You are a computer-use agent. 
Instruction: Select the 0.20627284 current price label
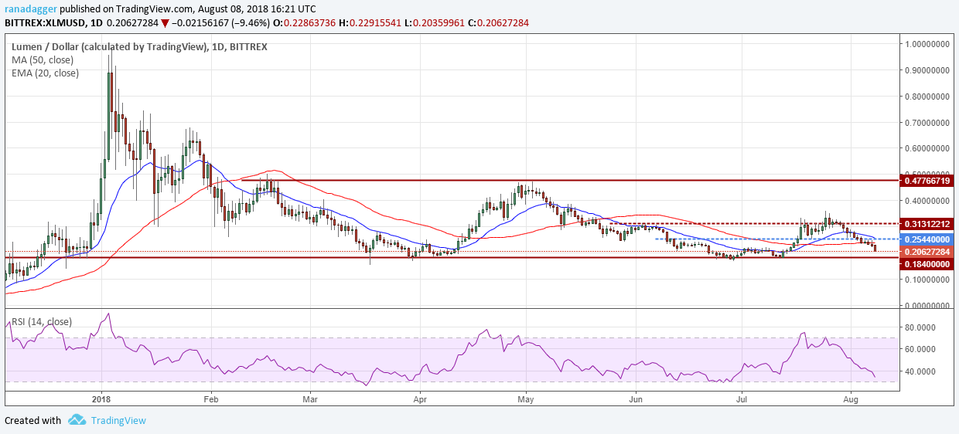(927, 252)
